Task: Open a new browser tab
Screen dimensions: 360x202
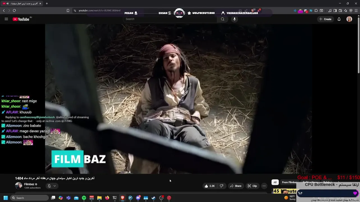Action: (x=47, y=4)
